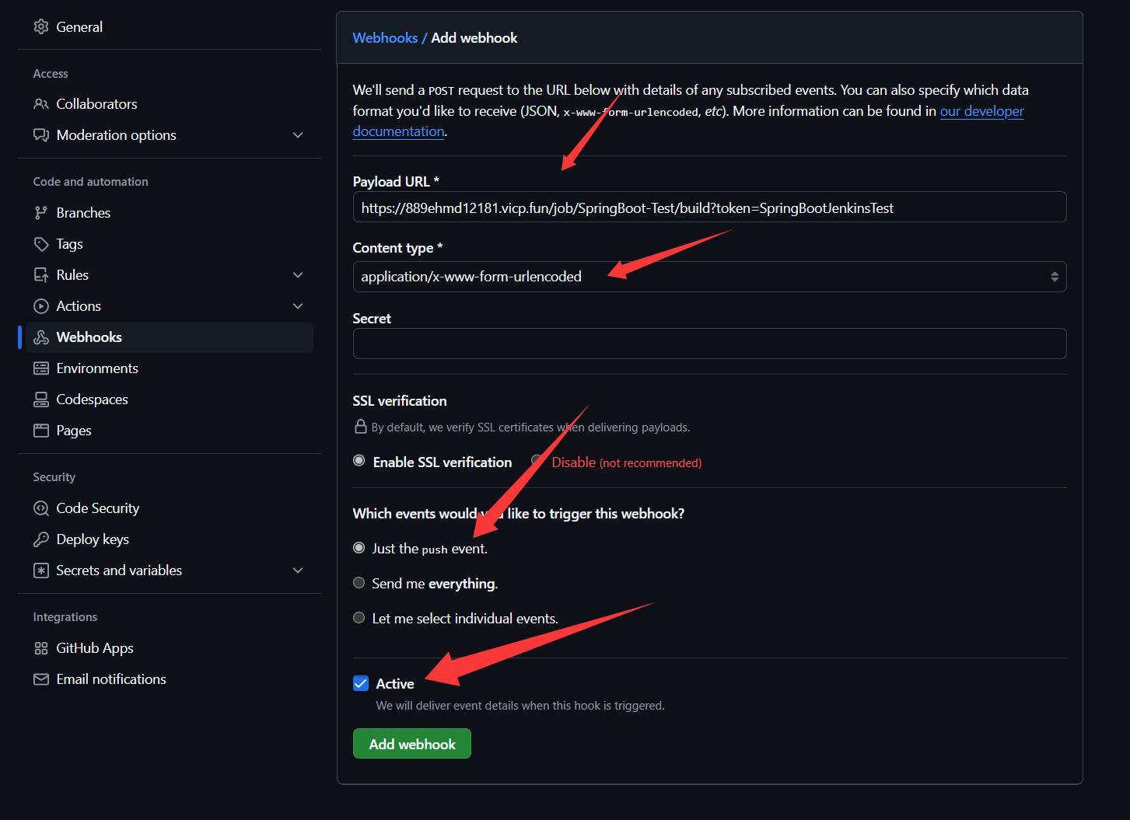Viewport: 1130px width, 820px height.
Task: Expand the Actions settings section
Action: tap(298, 306)
